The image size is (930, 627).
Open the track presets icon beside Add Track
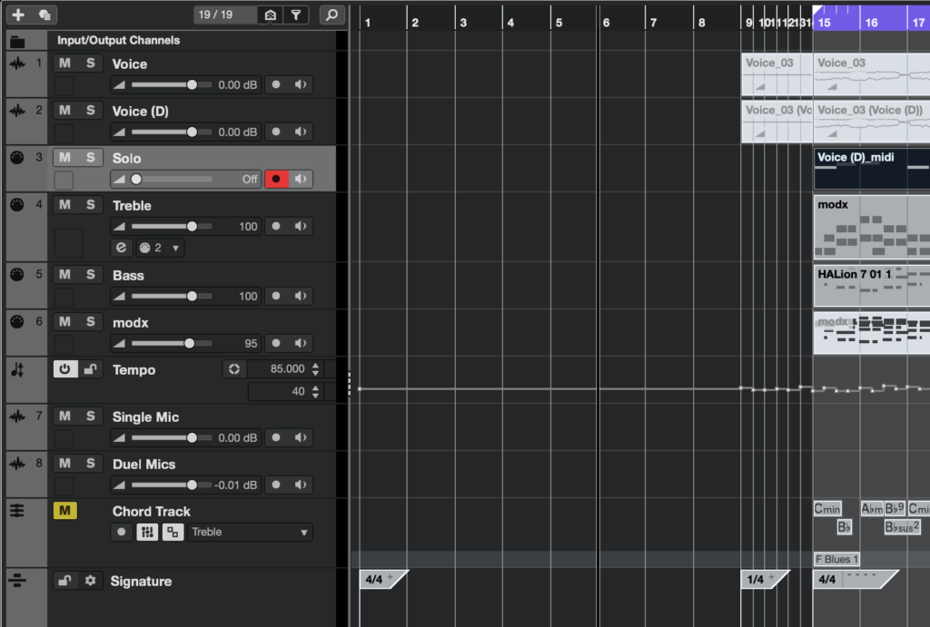point(45,15)
